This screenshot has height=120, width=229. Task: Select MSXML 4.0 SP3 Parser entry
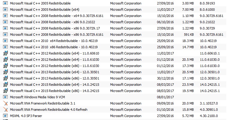pyautogui.click(x=26, y=116)
